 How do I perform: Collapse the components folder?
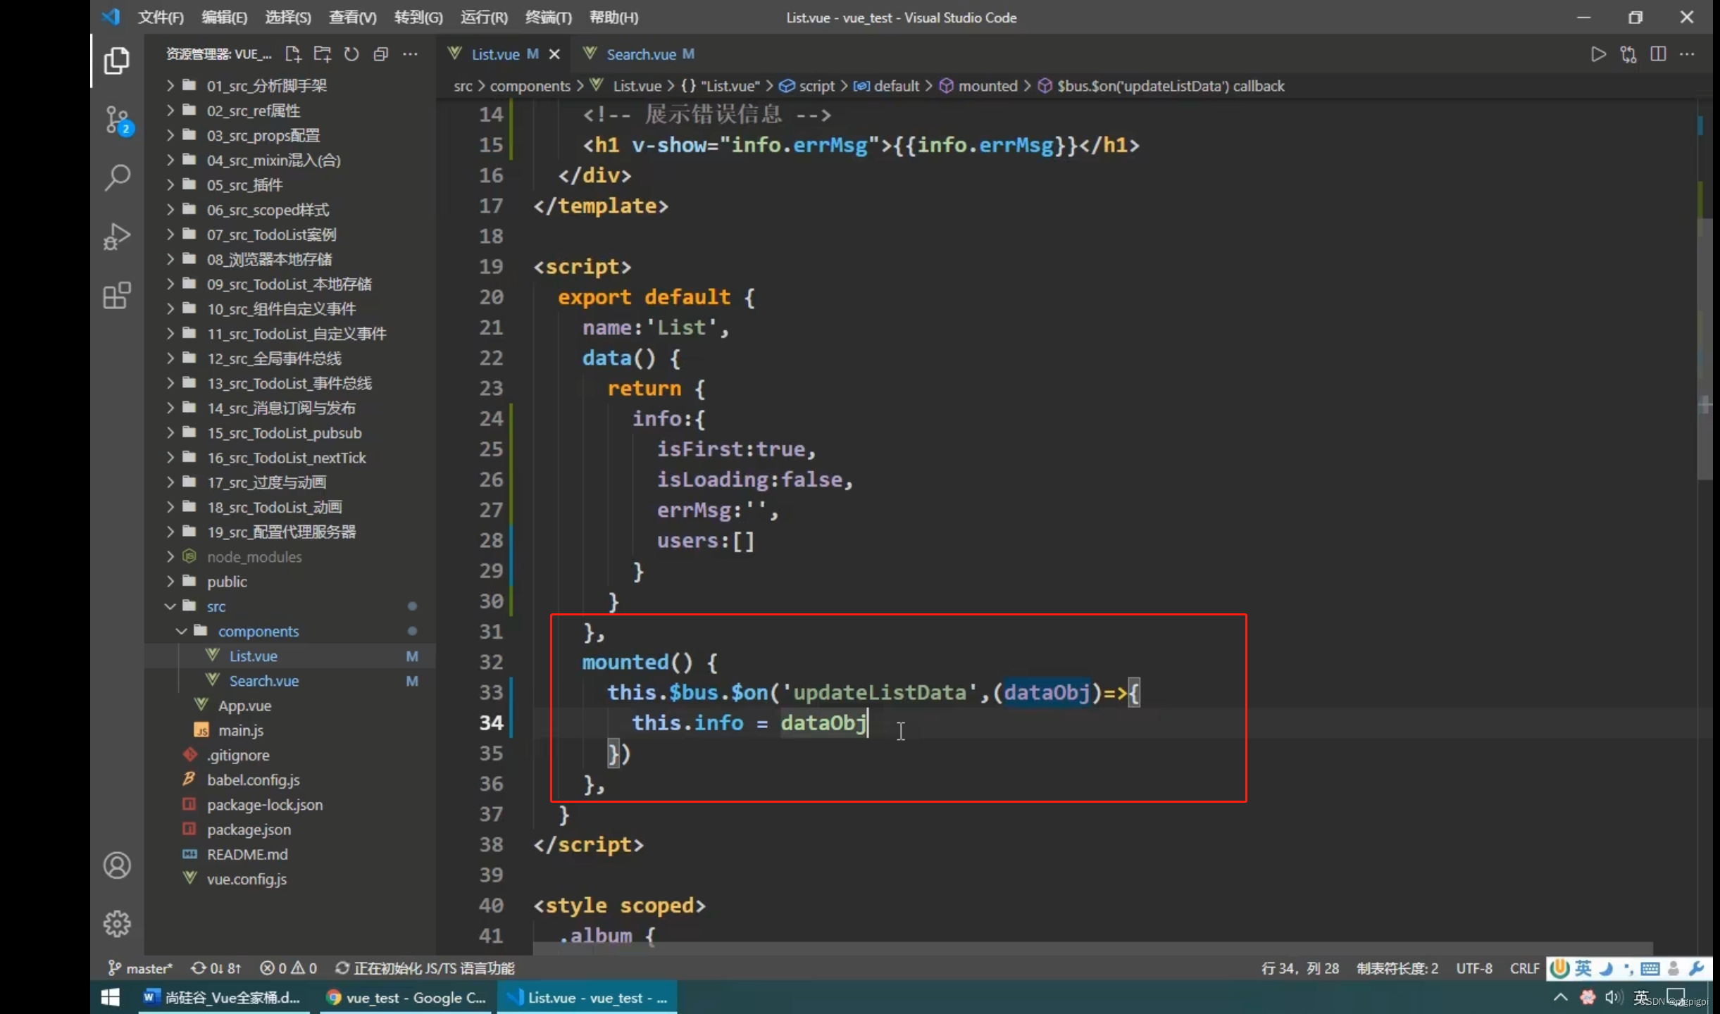click(x=290, y=631)
